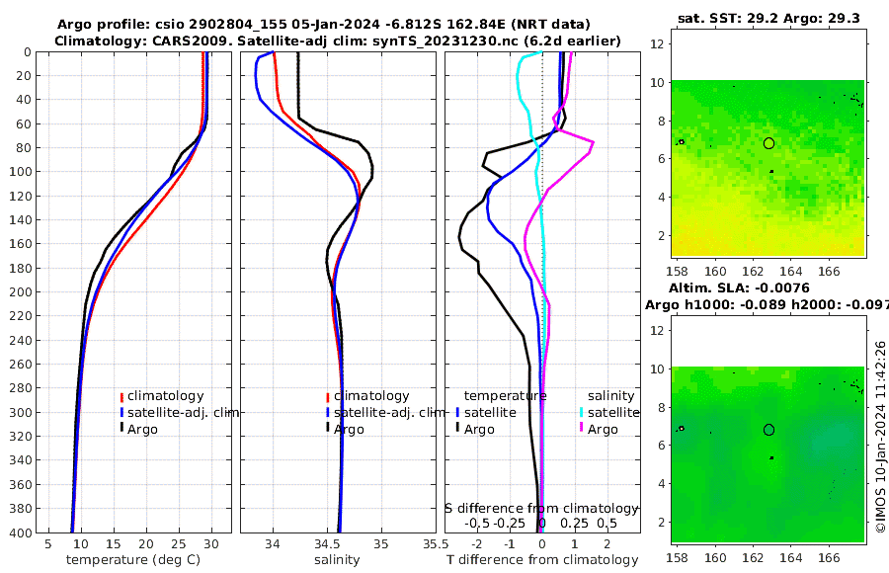Click the Climatology CARS2009 subtitle line
The width and height of the screenshot is (889, 573).
click(338, 41)
